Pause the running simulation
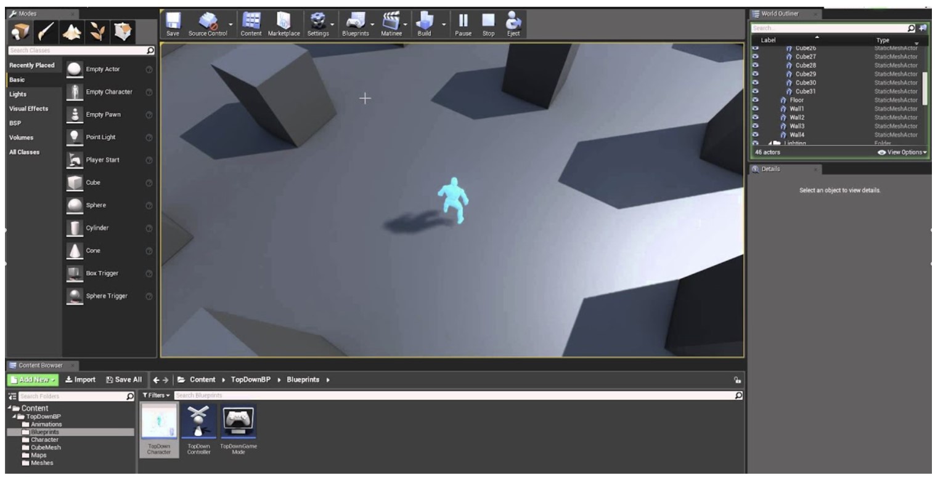Image resolution: width=935 pixels, height=478 pixels. (x=463, y=24)
